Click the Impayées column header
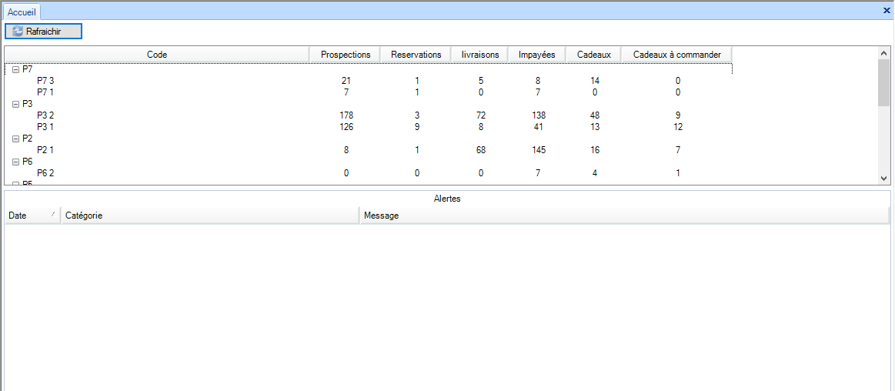895x391 pixels. (x=536, y=55)
